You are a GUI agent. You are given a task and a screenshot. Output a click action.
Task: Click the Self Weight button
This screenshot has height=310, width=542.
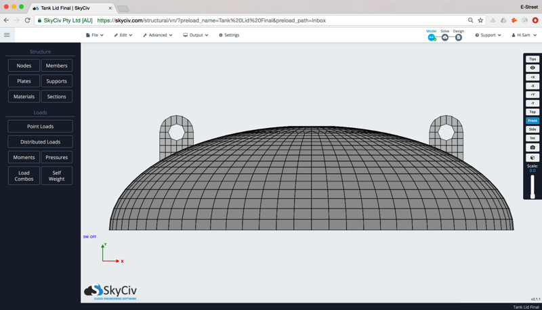coord(57,176)
